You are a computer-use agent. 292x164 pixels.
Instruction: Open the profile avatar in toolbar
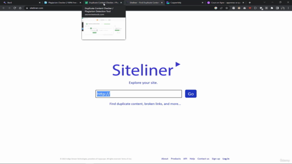tap(283, 8)
